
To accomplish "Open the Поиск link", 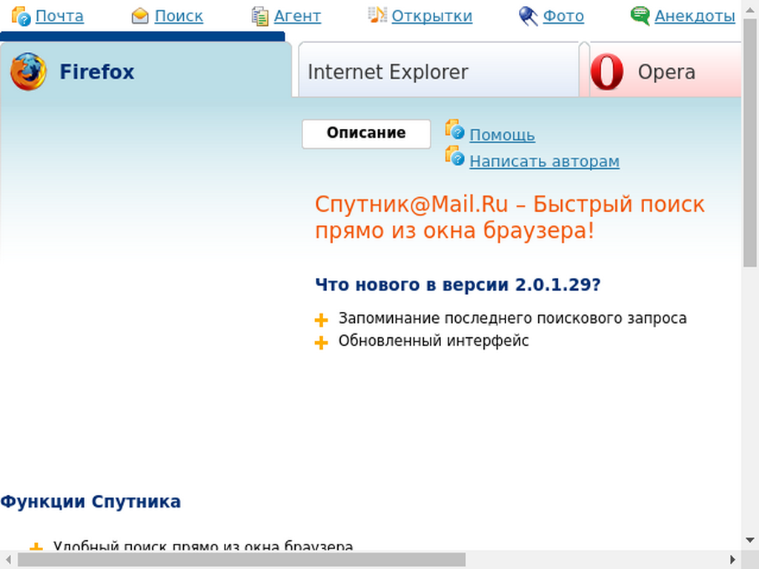I will [x=179, y=16].
